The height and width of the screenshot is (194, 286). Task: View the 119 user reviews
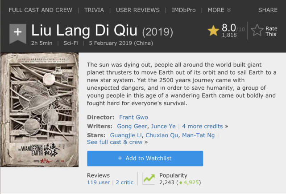pyautogui.click(x=99, y=182)
